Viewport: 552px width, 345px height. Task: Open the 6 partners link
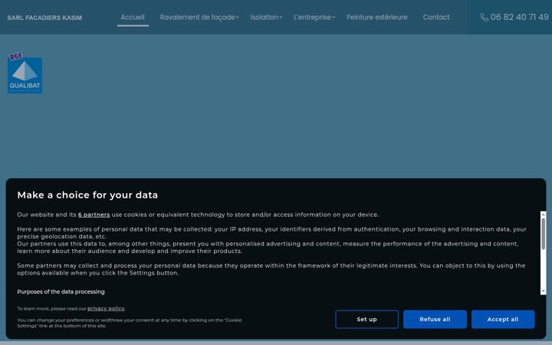coord(94,215)
